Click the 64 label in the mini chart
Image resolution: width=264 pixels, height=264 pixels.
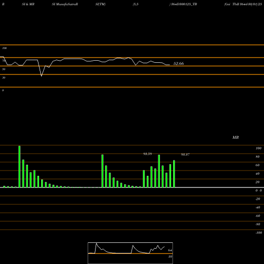pos(170,250)
